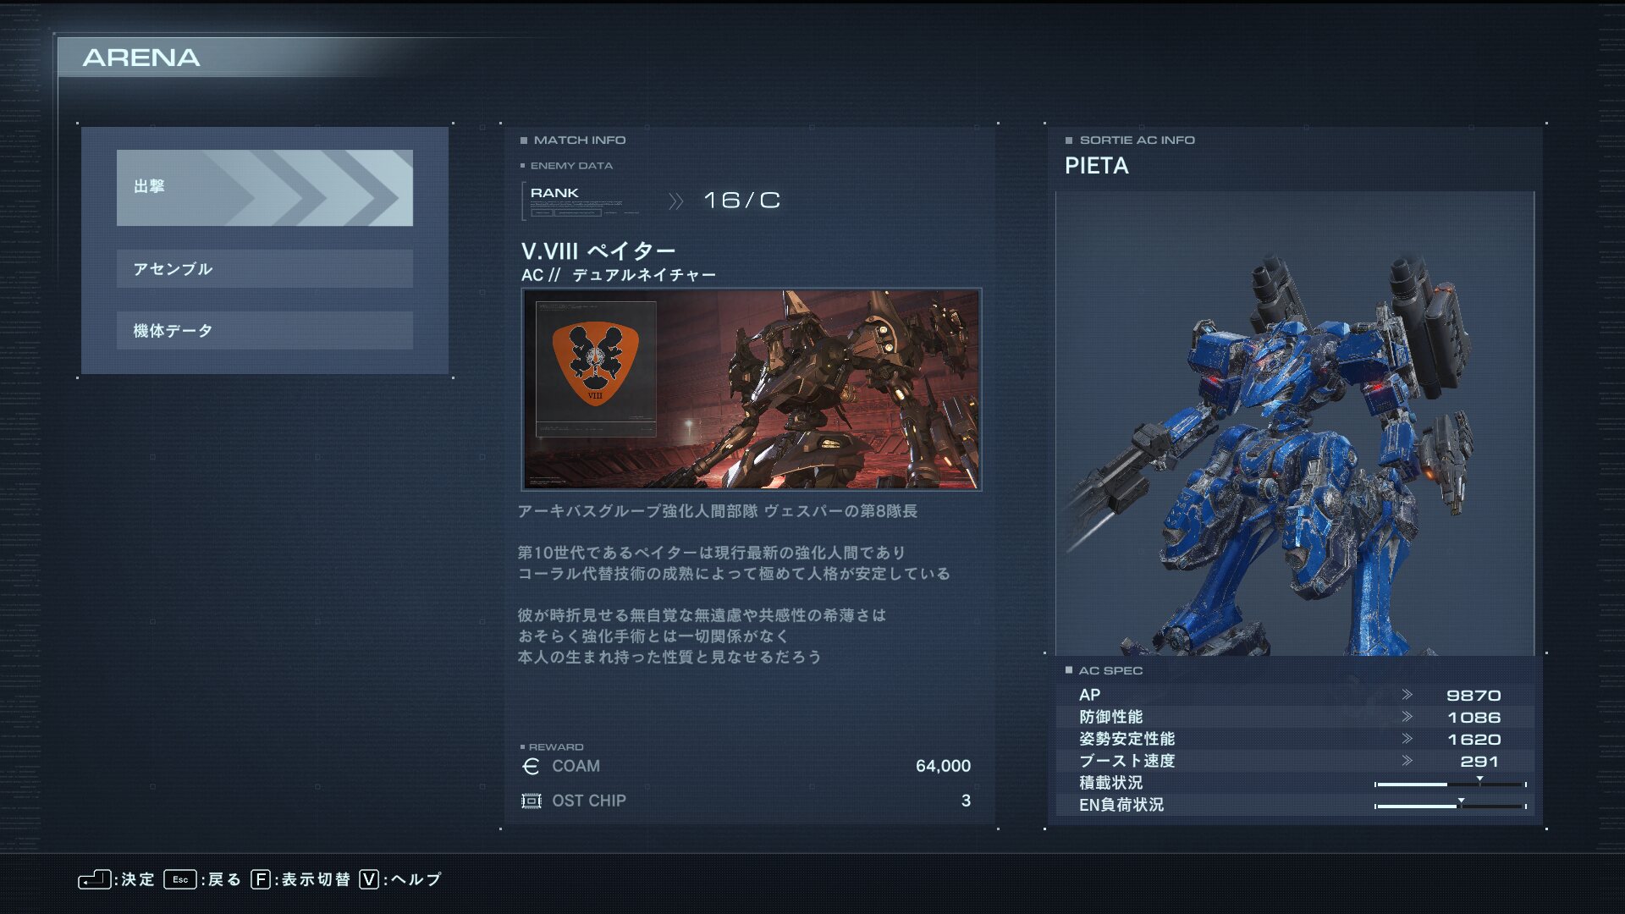The image size is (1625, 914).
Task: Select the 出撃 sortie button
Action: (264, 188)
